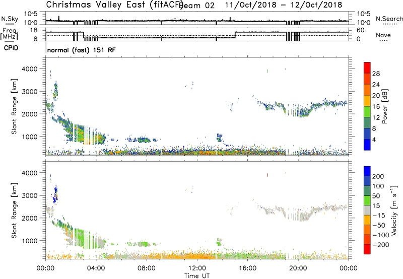Click the Freq. [MHz] axis label

[9, 34]
